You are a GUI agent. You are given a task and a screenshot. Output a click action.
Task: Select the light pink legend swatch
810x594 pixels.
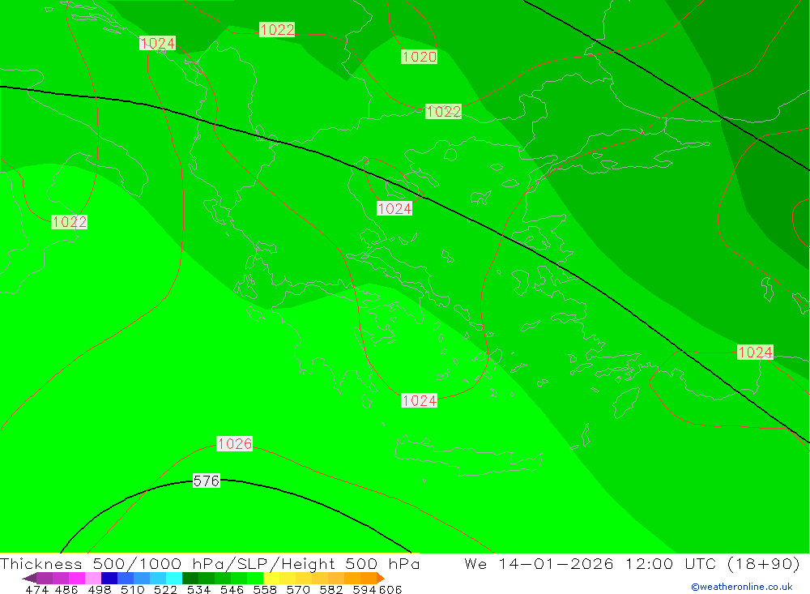click(93, 578)
